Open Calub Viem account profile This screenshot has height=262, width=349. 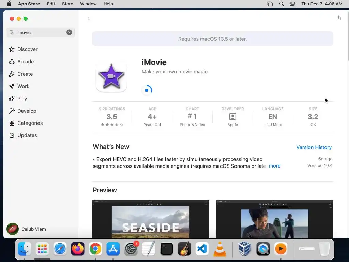coord(26,229)
